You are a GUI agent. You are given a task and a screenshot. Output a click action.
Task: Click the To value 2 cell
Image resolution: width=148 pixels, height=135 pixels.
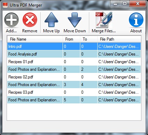(89, 69)
